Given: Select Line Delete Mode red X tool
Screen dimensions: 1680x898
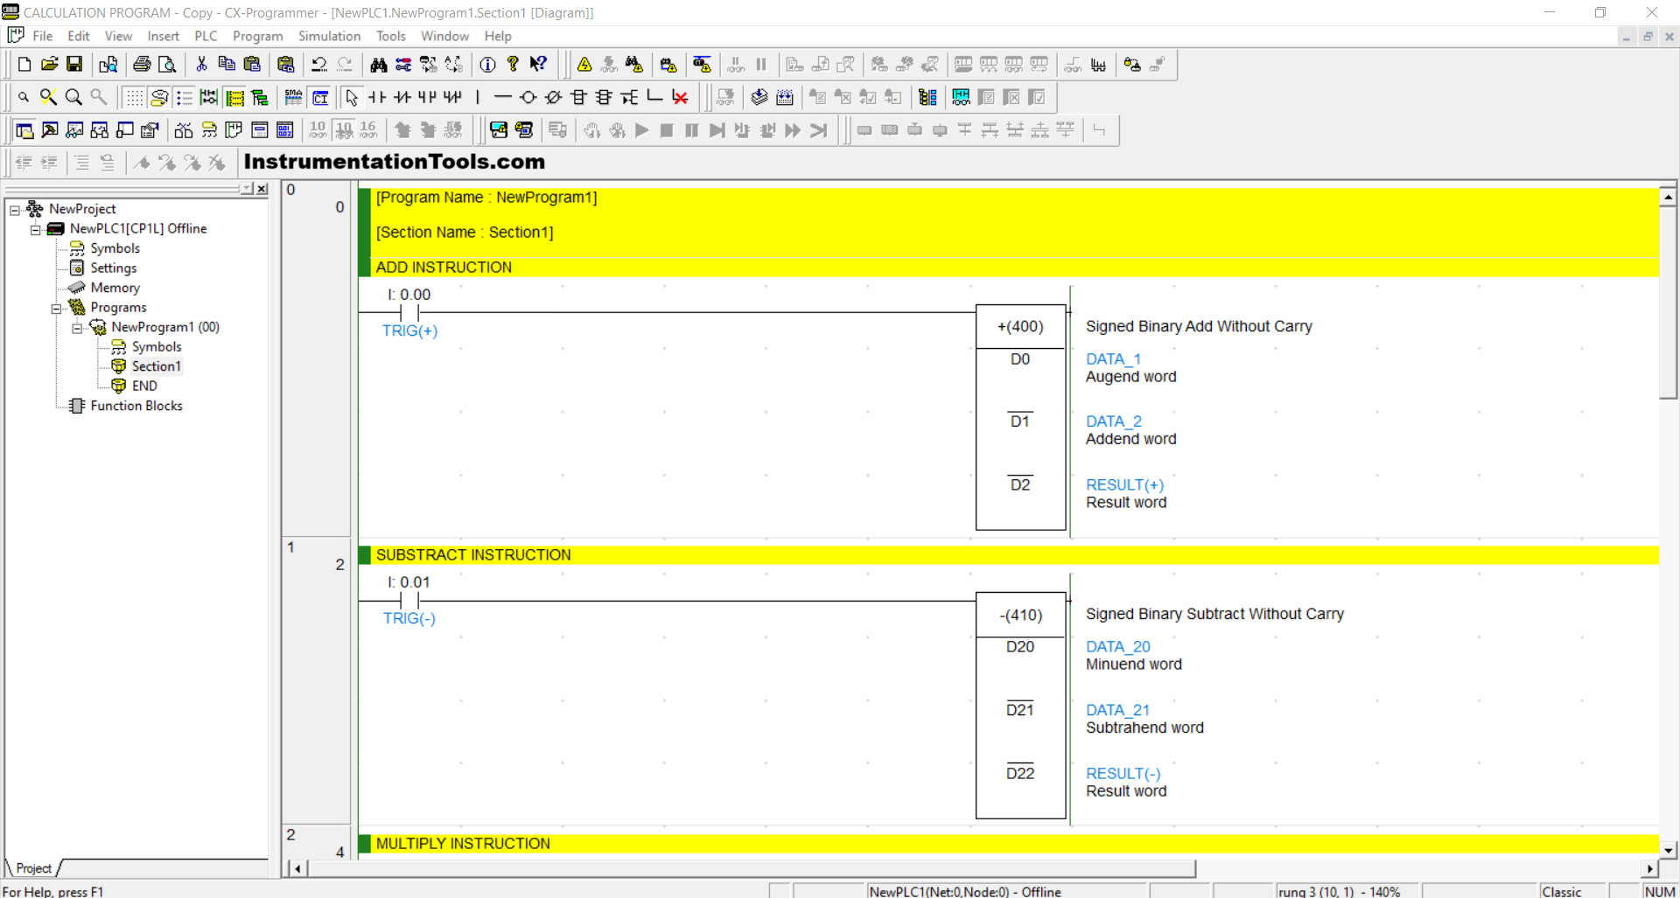Looking at the screenshot, I should [680, 97].
